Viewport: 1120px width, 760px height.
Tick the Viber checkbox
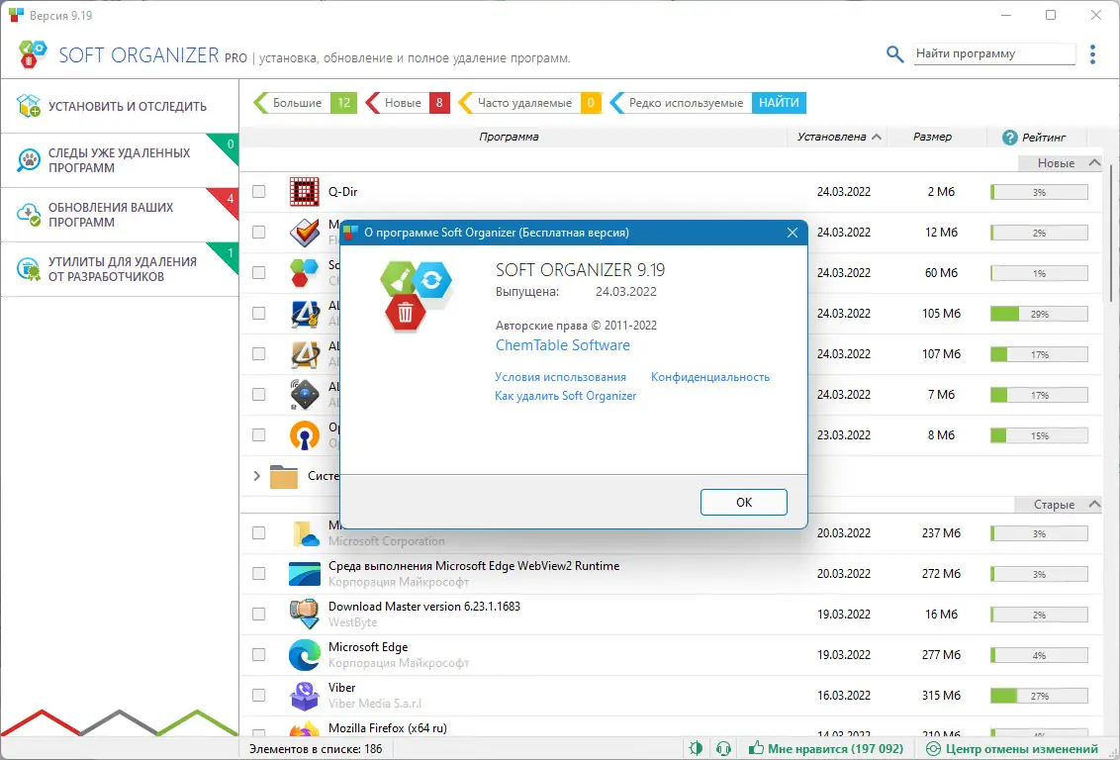pos(258,696)
